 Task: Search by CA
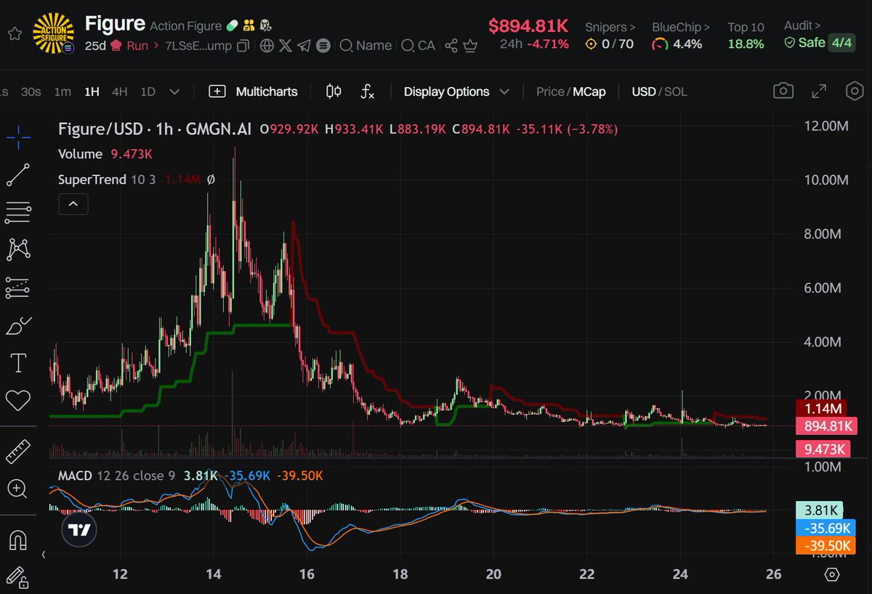(x=418, y=46)
